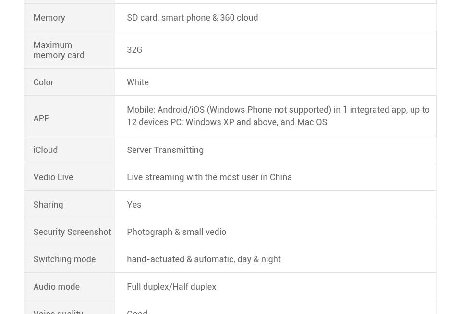Click the Color row label
461x314 pixels.
[x=44, y=82]
